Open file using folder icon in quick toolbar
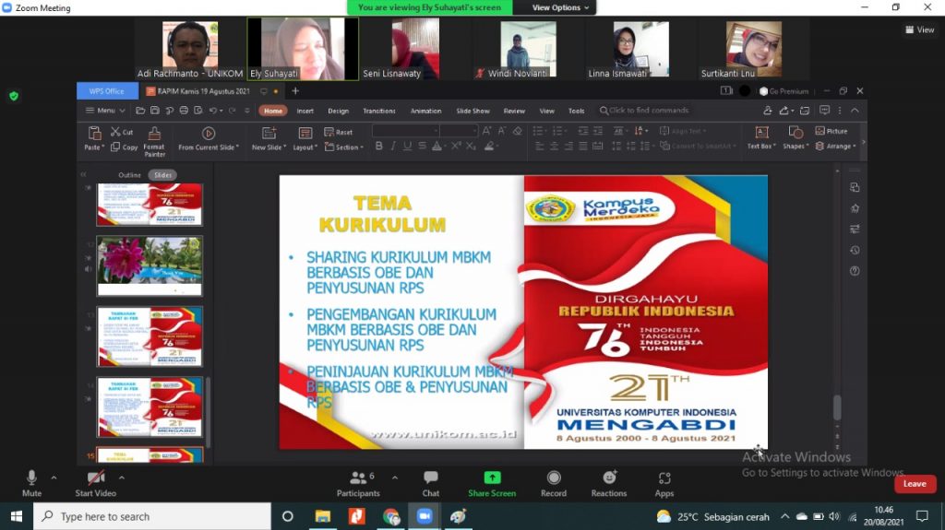Viewport: 945px width, 530px height. click(x=140, y=111)
